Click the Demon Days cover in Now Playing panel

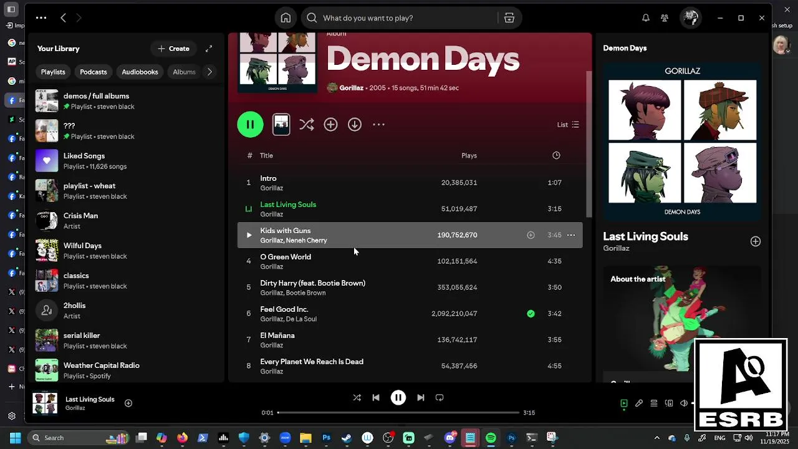coord(682,141)
